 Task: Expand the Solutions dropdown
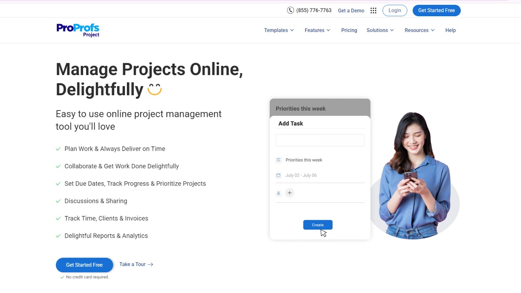point(380,30)
